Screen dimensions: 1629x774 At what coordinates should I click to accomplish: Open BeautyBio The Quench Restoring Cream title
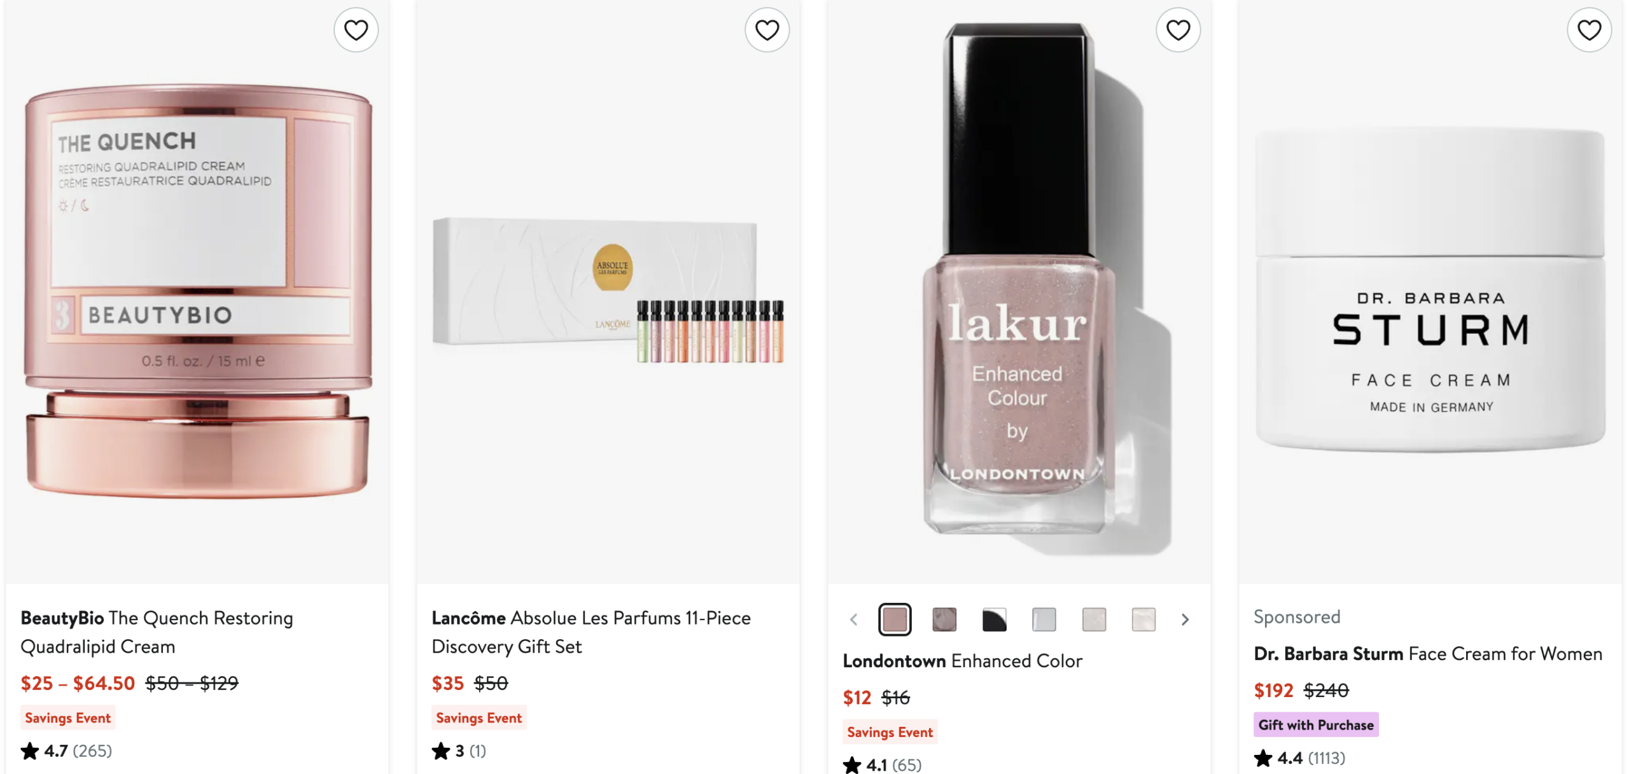pos(157,632)
